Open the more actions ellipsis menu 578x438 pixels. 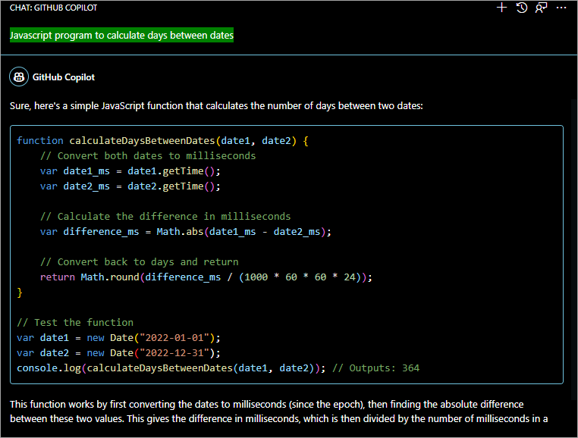[x=561, y=8]
